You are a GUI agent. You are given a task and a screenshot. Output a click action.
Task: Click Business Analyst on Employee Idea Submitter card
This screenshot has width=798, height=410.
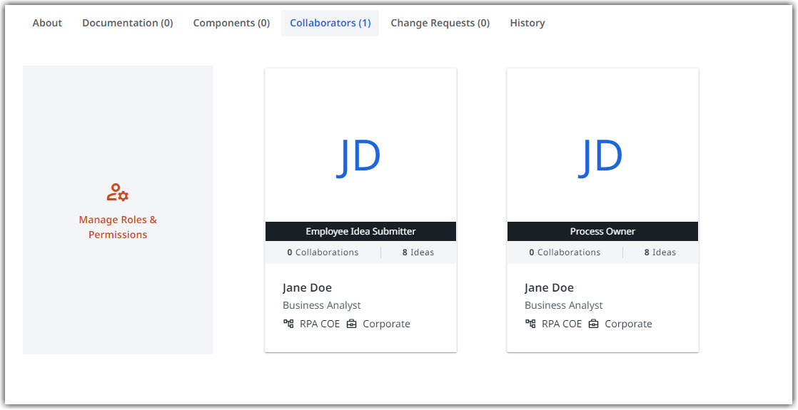click(322, 305)
